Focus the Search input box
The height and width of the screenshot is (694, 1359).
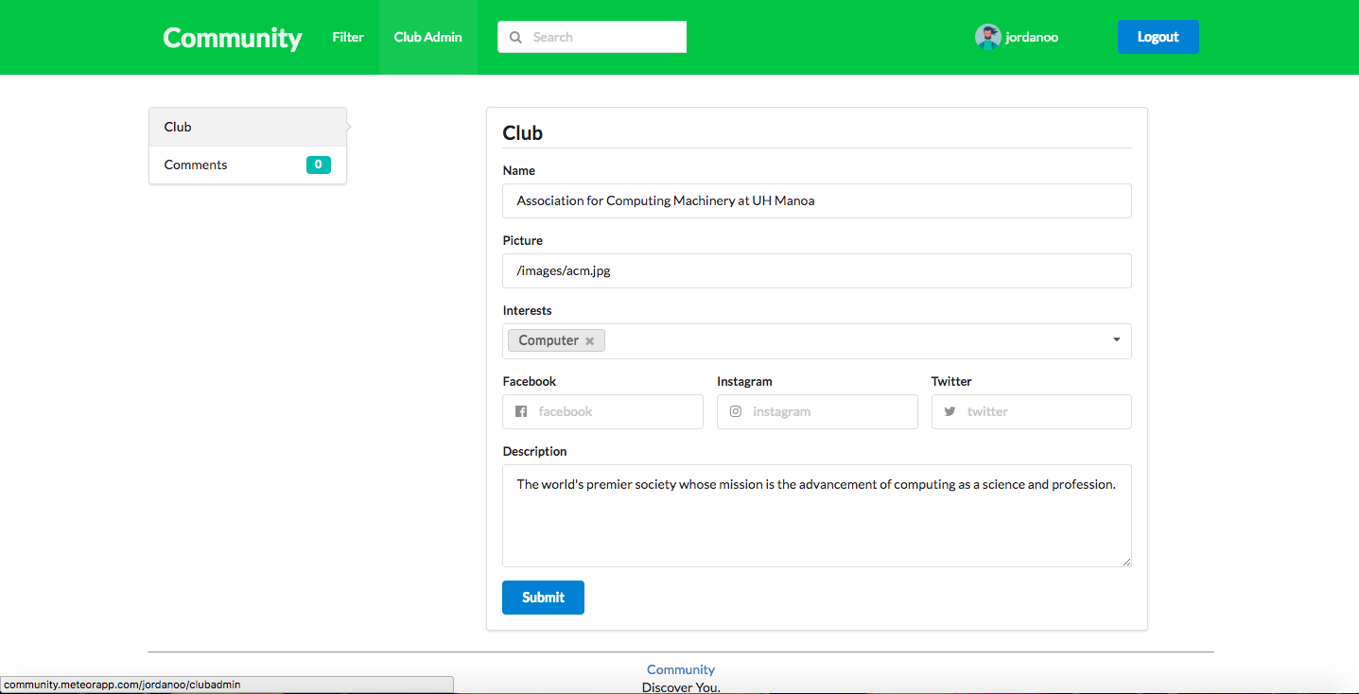[592, 37]
